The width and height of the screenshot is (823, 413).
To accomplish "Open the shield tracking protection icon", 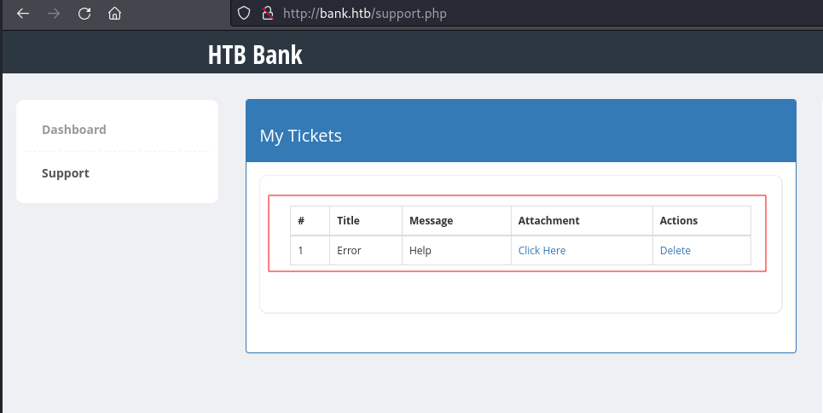I will 244,13.
